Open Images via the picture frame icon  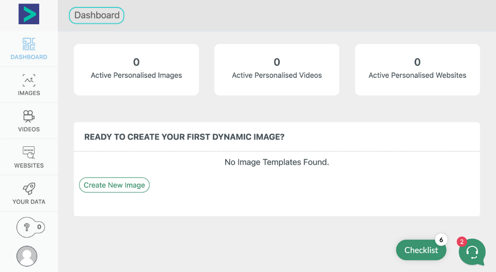click(29, 80)
